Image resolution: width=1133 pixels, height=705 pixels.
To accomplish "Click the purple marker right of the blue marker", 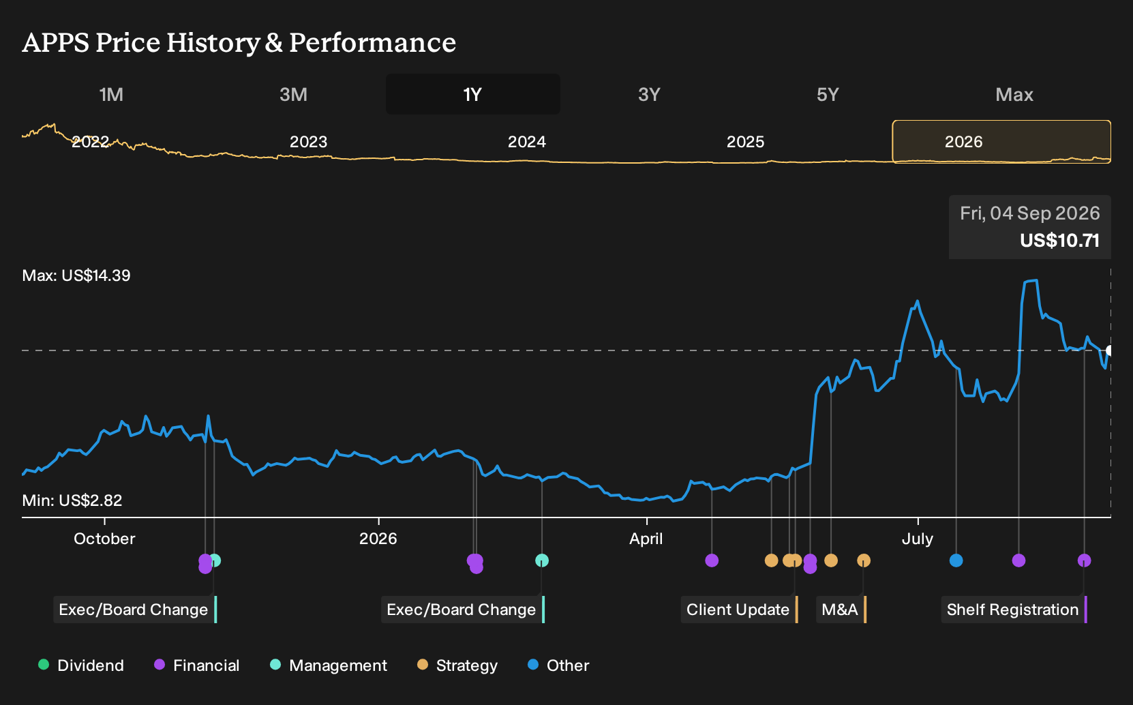I will point(1019,560).
